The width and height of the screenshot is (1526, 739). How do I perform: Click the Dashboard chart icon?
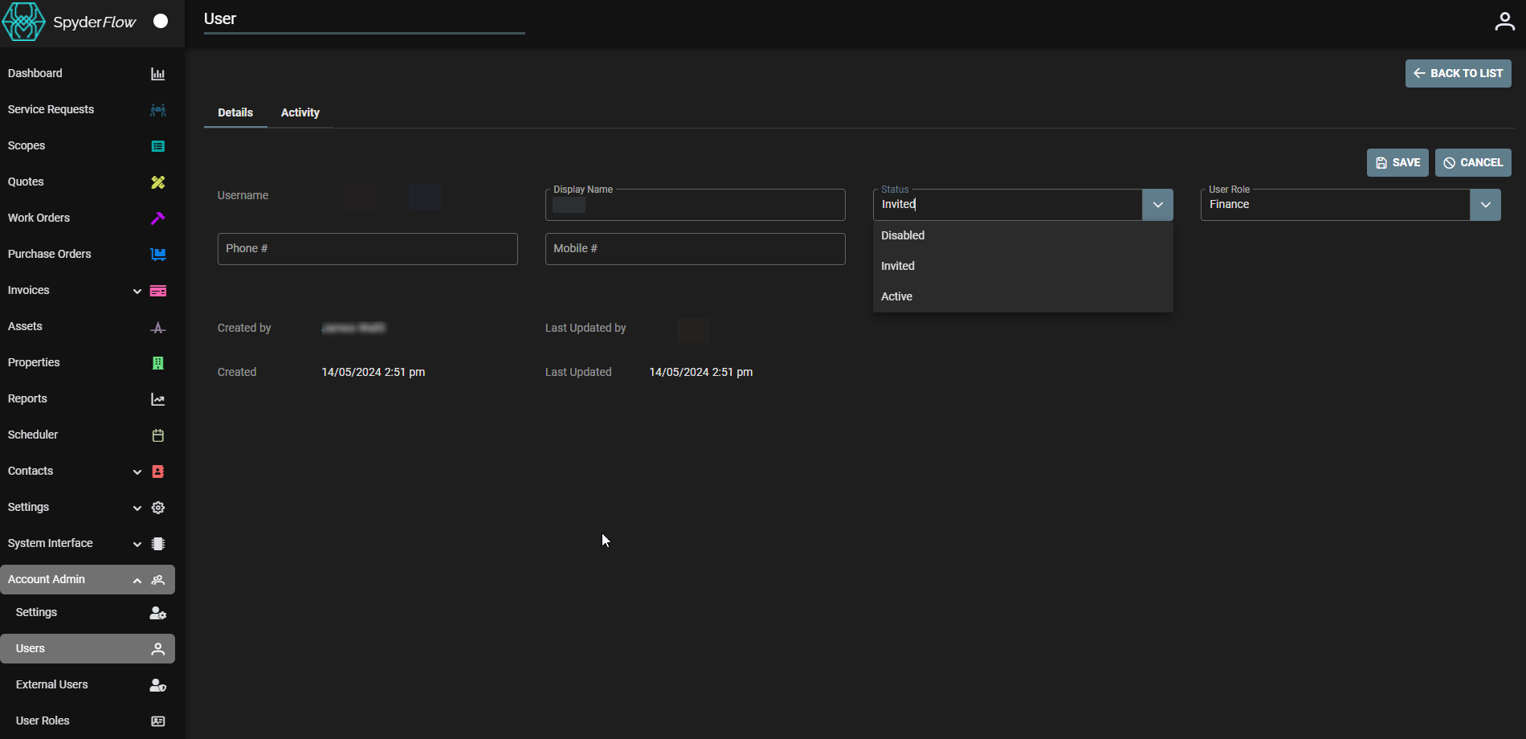[157, 74]
